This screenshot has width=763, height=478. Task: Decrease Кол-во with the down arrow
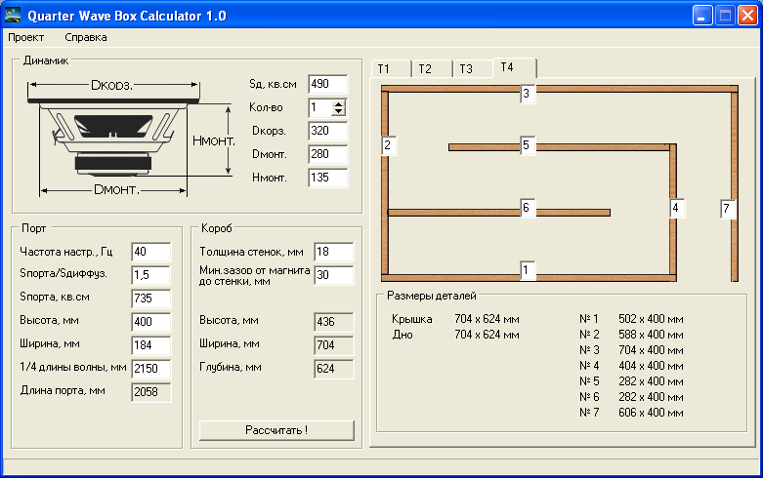[x=338, y=111]
